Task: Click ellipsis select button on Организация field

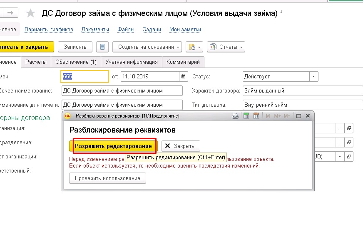Action: tap(340, 128)
